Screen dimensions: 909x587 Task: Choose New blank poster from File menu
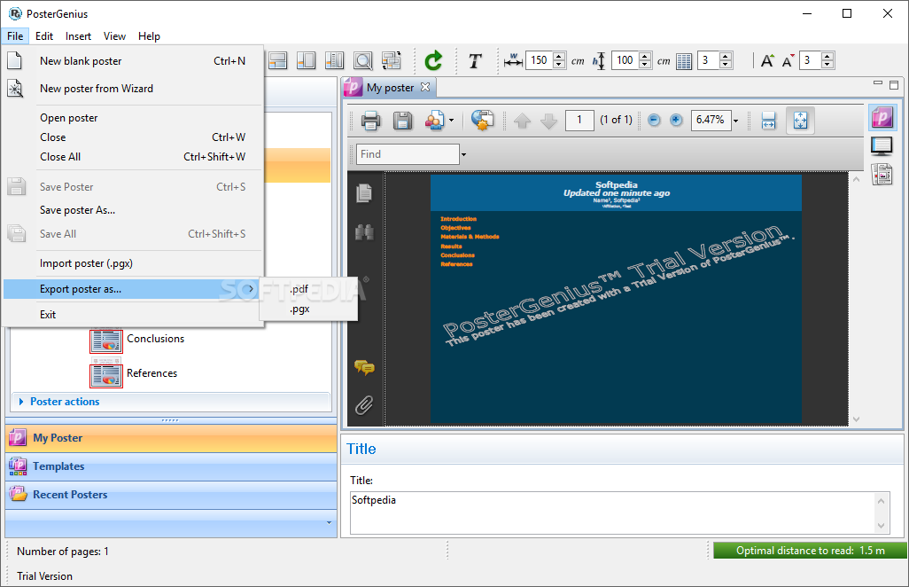(133, 61)
